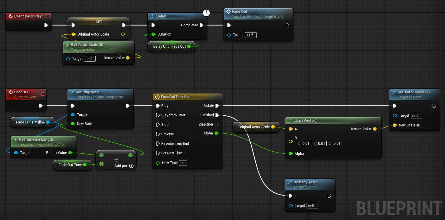Click the clock icon on Delay node
Screen dimensions: 445x220
[206, 13]
